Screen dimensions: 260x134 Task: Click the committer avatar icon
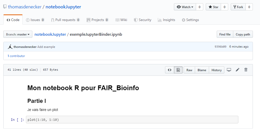[x=10, y=47]
